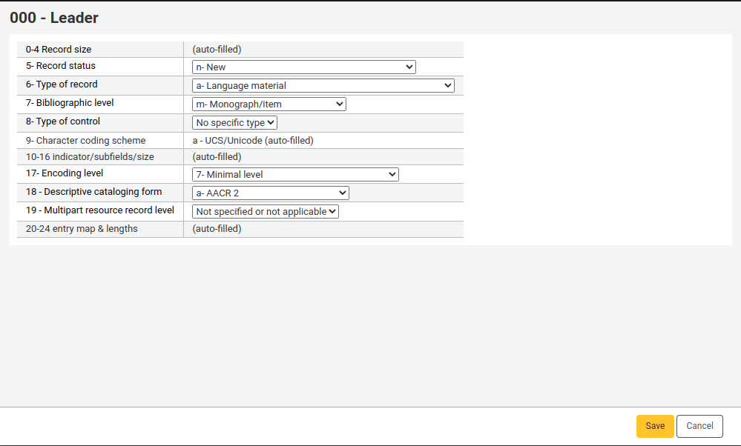Select the "n- New" record status value
The image size is (741, 446).
coord(303,66)
